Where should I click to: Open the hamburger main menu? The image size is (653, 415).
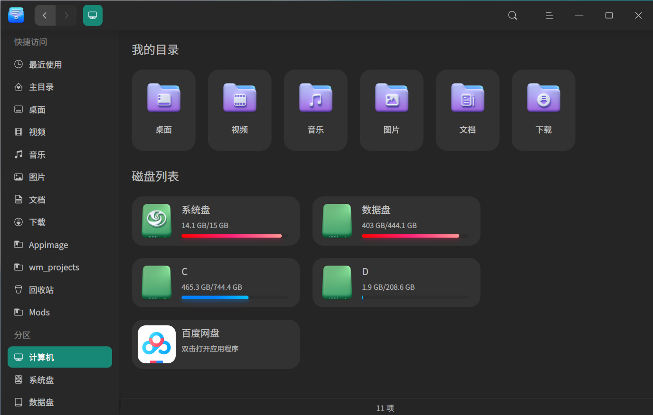coord(549,16)
